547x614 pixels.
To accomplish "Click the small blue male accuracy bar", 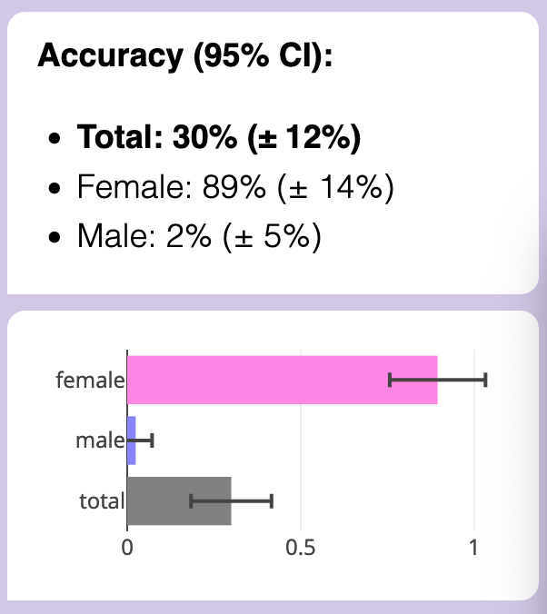I will pos(132,441).
